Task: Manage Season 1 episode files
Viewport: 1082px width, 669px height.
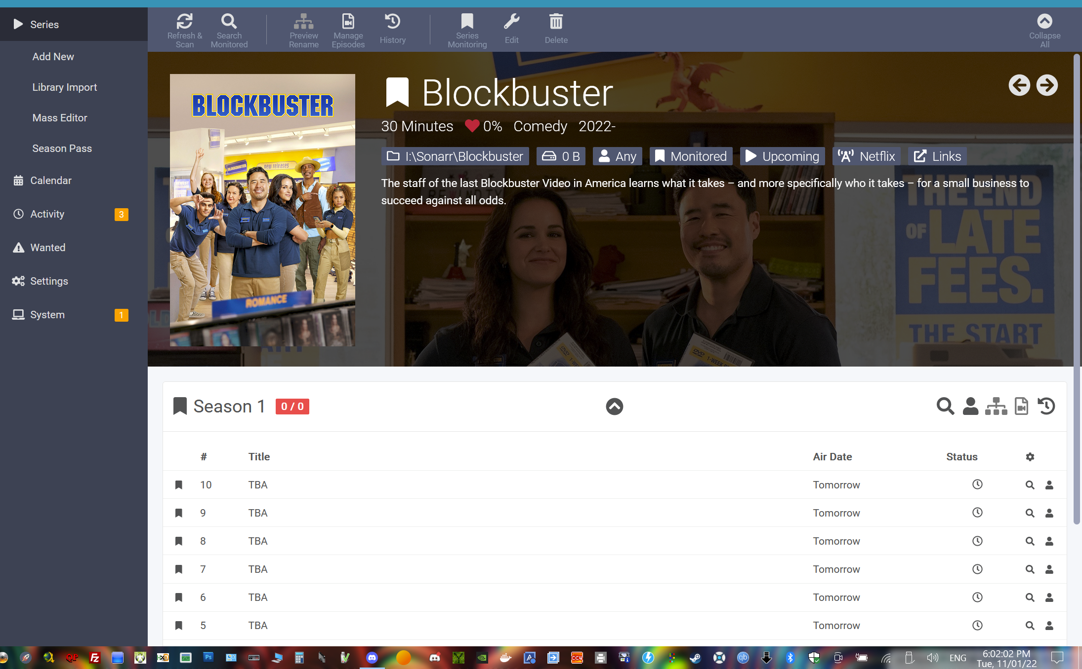Action: click(x=1021, y=407)
